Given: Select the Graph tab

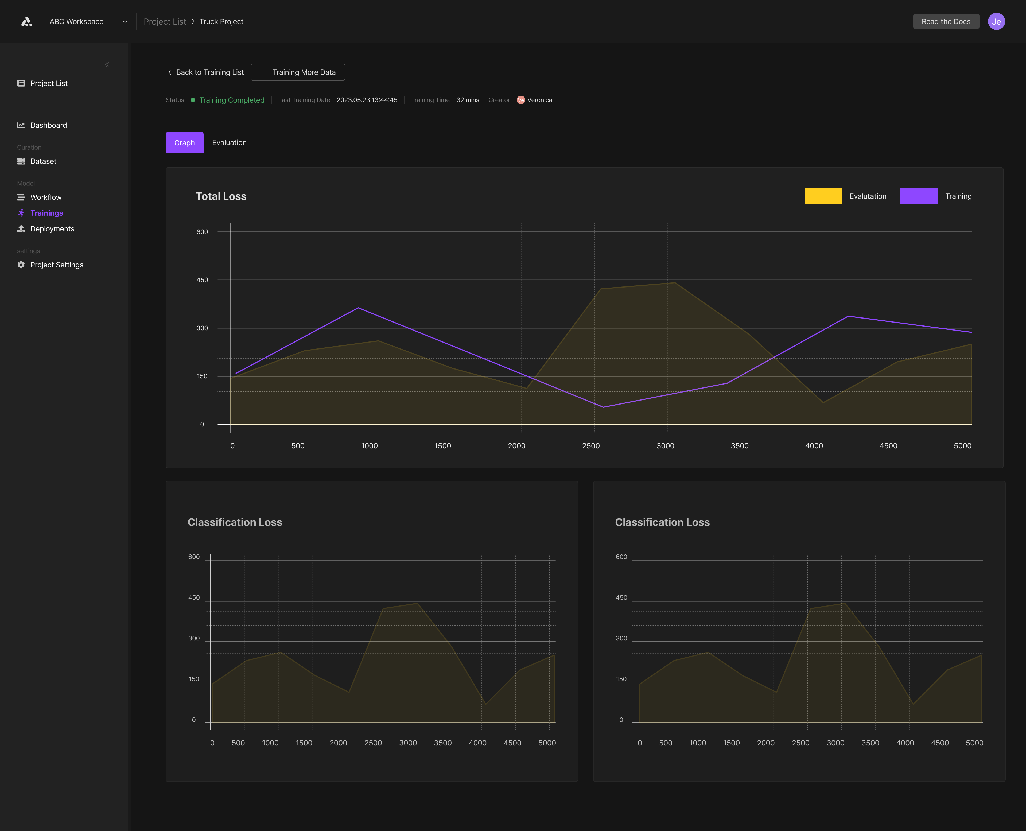Looking at the screenshot, I should coord(184,143).
